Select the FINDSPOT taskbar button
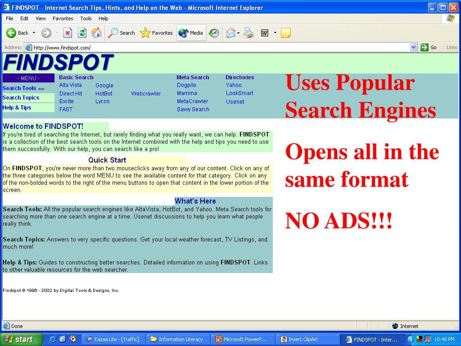 coord(372,339)
